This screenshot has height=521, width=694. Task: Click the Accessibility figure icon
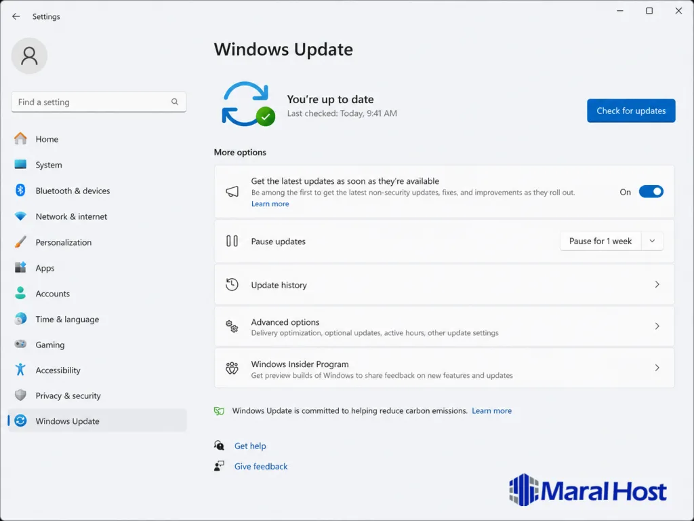pyautogui.click(x=20, y=370)
